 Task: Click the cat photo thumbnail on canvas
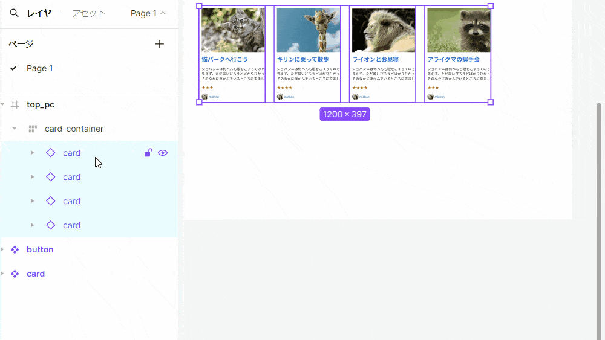click(x=233, y=30)
